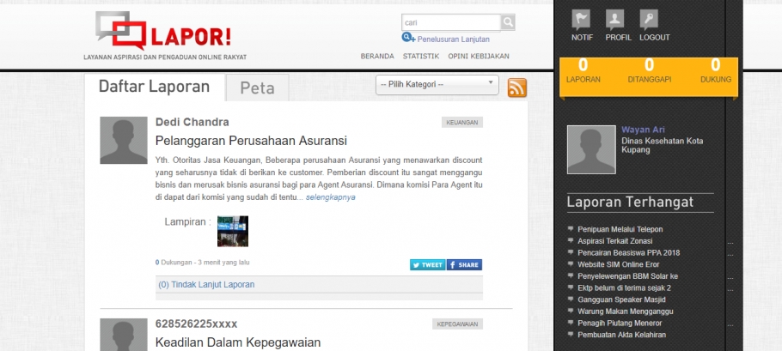Click the LAPOR! logo
Viewport: 782px width, 351px height.
coord(163,33)
